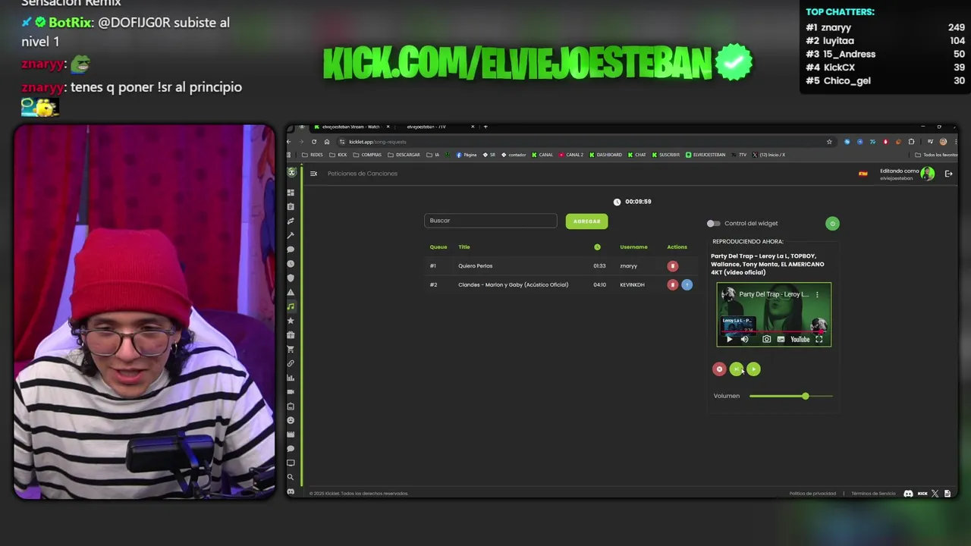Click the YouTube logo in the player
971x546 pixels.
click(800, 339)
